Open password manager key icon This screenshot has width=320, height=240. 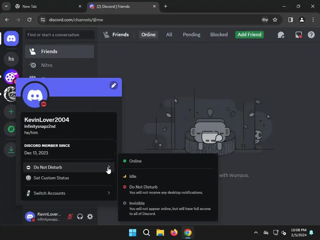265,20
